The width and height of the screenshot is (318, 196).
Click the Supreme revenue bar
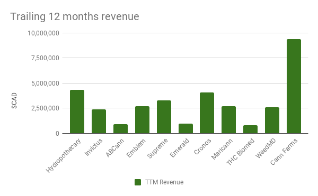(x=164, y=117)
